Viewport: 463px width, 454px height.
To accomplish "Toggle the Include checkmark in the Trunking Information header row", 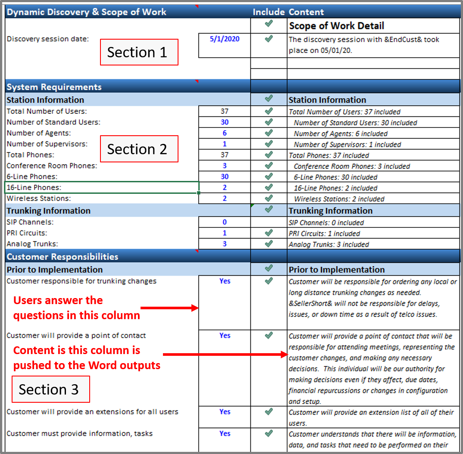I will pos(269,209).
